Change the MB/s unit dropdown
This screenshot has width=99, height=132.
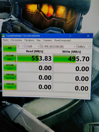tap(84, 47)
